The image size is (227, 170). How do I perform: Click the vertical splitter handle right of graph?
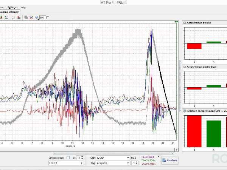(180, 86)
